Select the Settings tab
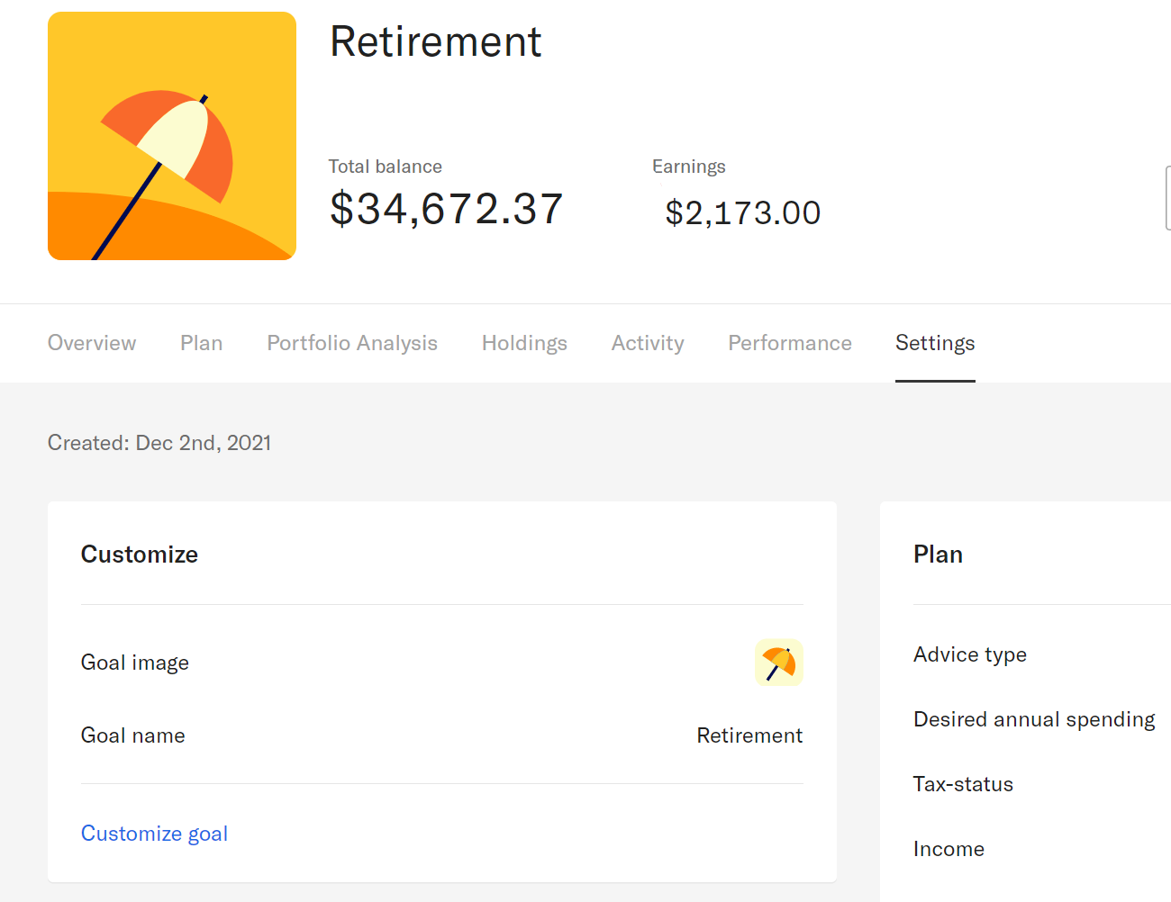Image resolution: width=1171 pixels, height=902 pixels. [x=935, y=343]
